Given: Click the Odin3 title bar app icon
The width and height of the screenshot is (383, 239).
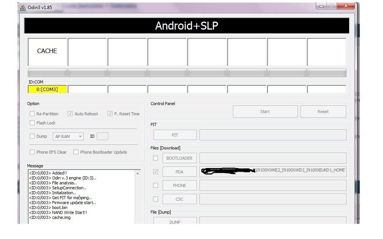Looking at the screenshot, I should 23,8.
